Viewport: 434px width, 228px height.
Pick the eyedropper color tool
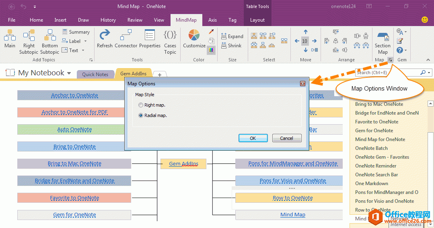click(211, 32)
